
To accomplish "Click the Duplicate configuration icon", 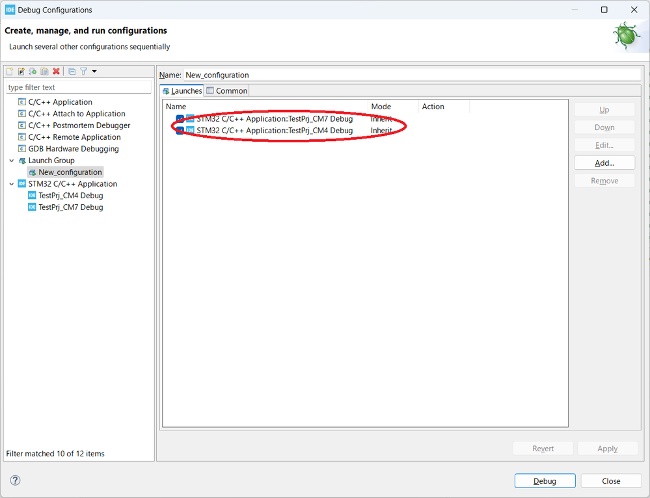I will 44,72.
